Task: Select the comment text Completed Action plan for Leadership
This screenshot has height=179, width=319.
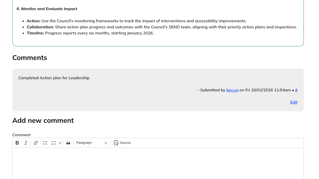Action: click(x=54, y=78)
